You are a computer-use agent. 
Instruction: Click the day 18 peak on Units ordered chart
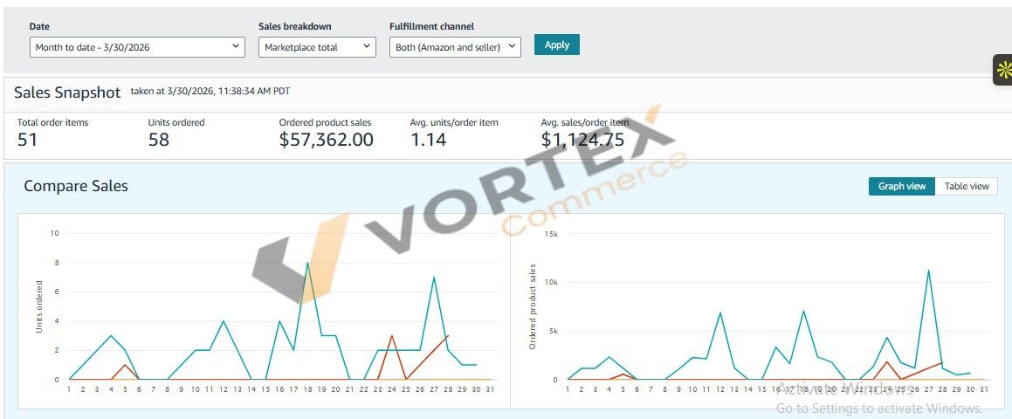click(x=307, y=263)
